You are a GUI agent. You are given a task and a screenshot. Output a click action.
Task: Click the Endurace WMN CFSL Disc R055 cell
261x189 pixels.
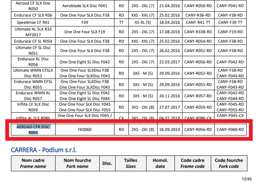[33, 85]
